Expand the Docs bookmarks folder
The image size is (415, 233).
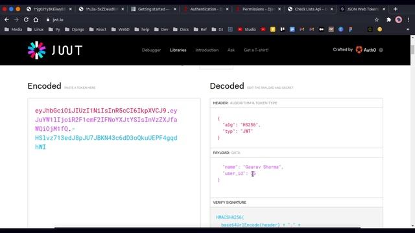[181, 29]
